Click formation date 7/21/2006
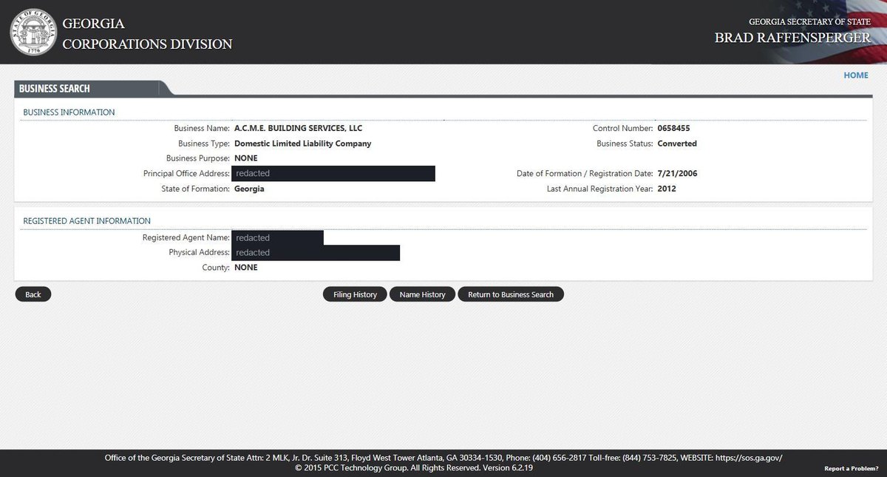Image resolution: width=887 pixels, height=477 pixels. pyautogui.click(x=677, y=174)
